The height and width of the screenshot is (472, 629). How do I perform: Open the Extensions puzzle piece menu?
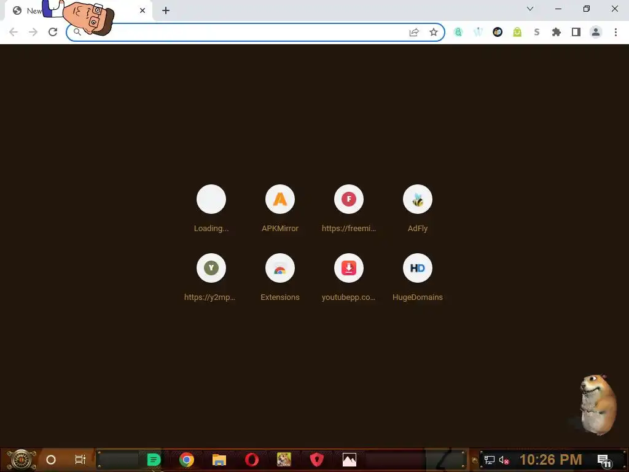(557, 32)
